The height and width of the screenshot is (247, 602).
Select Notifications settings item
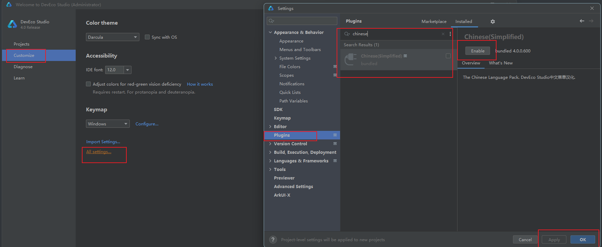pos(292,84)
